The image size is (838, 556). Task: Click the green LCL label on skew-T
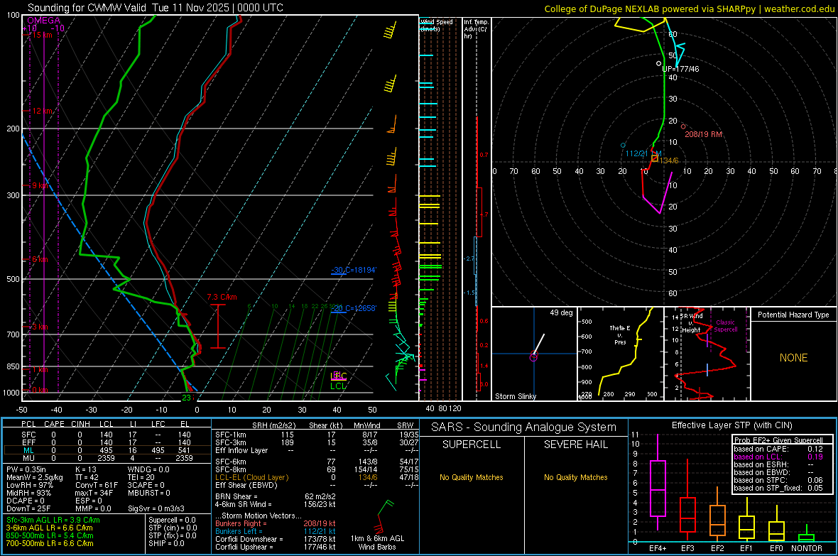tap(338, 386)
